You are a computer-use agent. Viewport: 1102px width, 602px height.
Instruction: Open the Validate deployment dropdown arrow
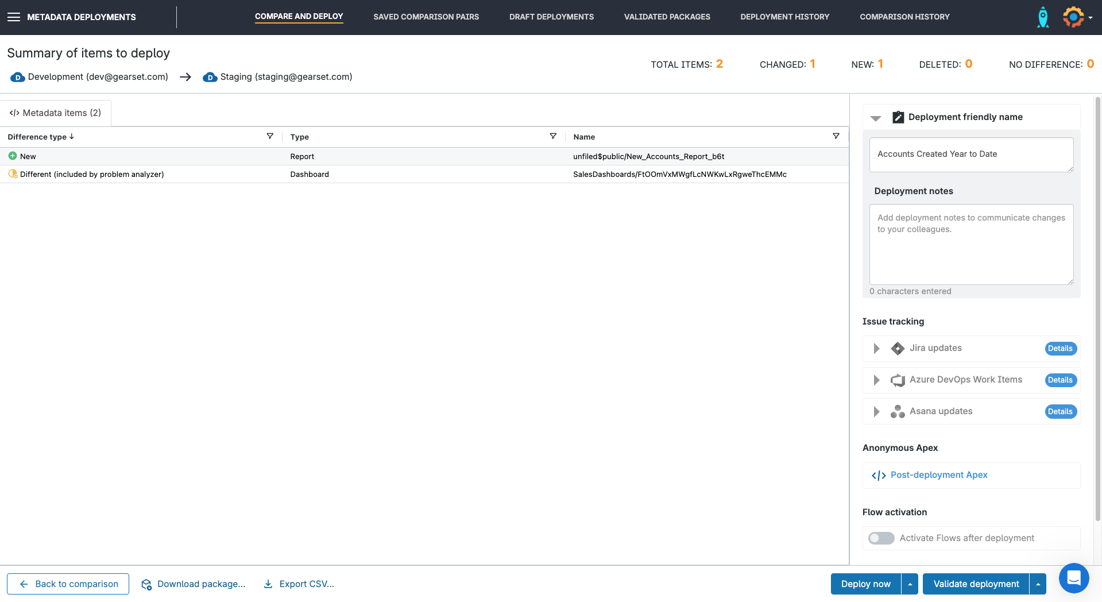[x=1038, y=584]
